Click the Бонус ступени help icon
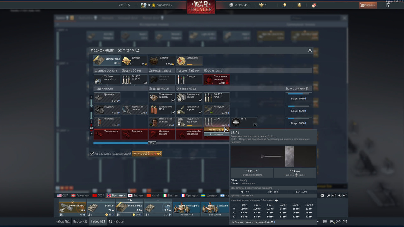Viewport: 404px width, 227px height. pos(308,89)
